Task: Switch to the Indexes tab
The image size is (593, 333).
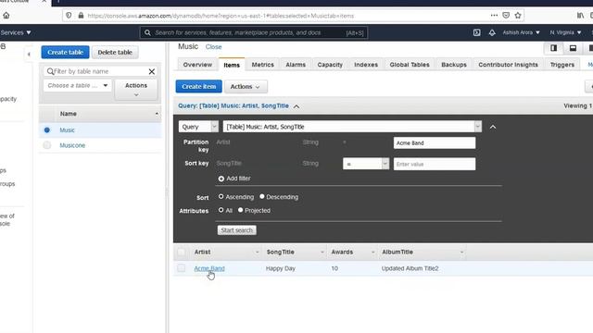Action: pyautogui.click(x=366, y=65)
